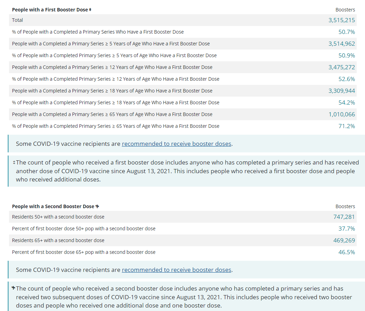
Task: Click the 'Residents 50+ with a second booster dose' label
Action: pos(58,217)
